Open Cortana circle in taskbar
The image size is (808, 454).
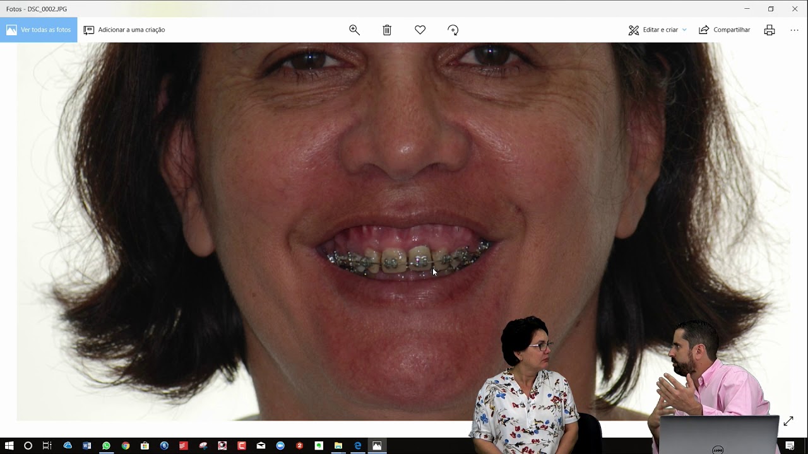(x=28, y=446)
